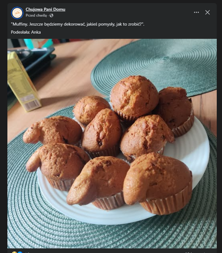This screenshot has height=253, width=222.
Task: Click the blue Like reaction icon below the photo
Action: click(x=20, y=252)
